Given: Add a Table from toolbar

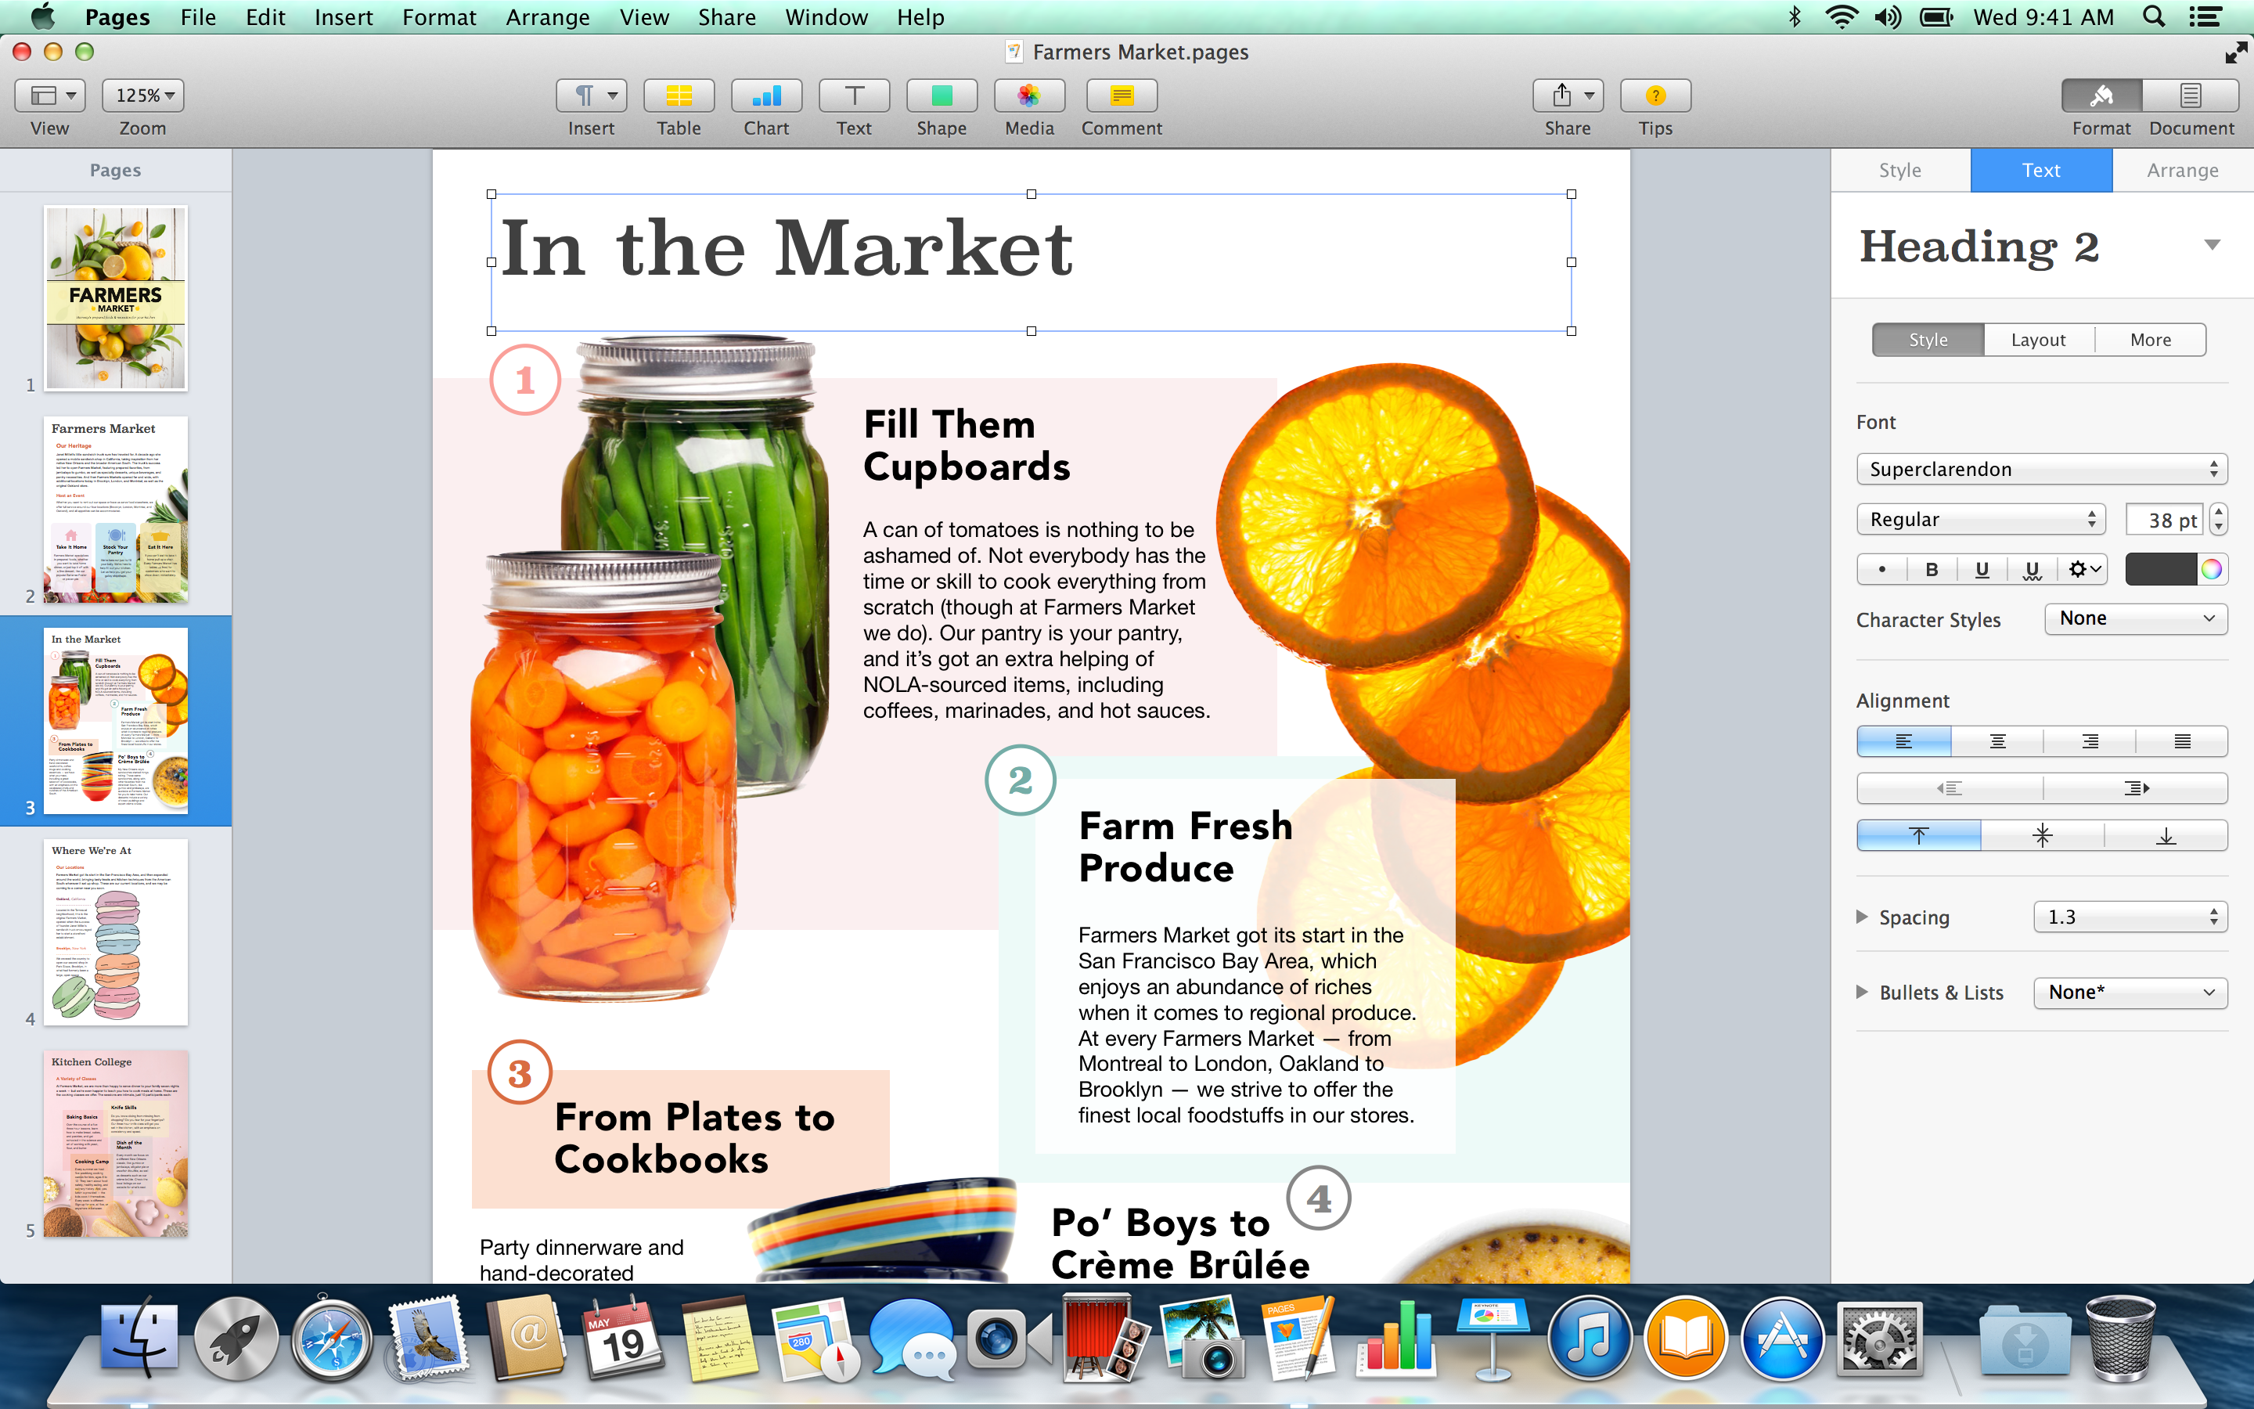Looking at the screenshot, I should click(679, 95).
